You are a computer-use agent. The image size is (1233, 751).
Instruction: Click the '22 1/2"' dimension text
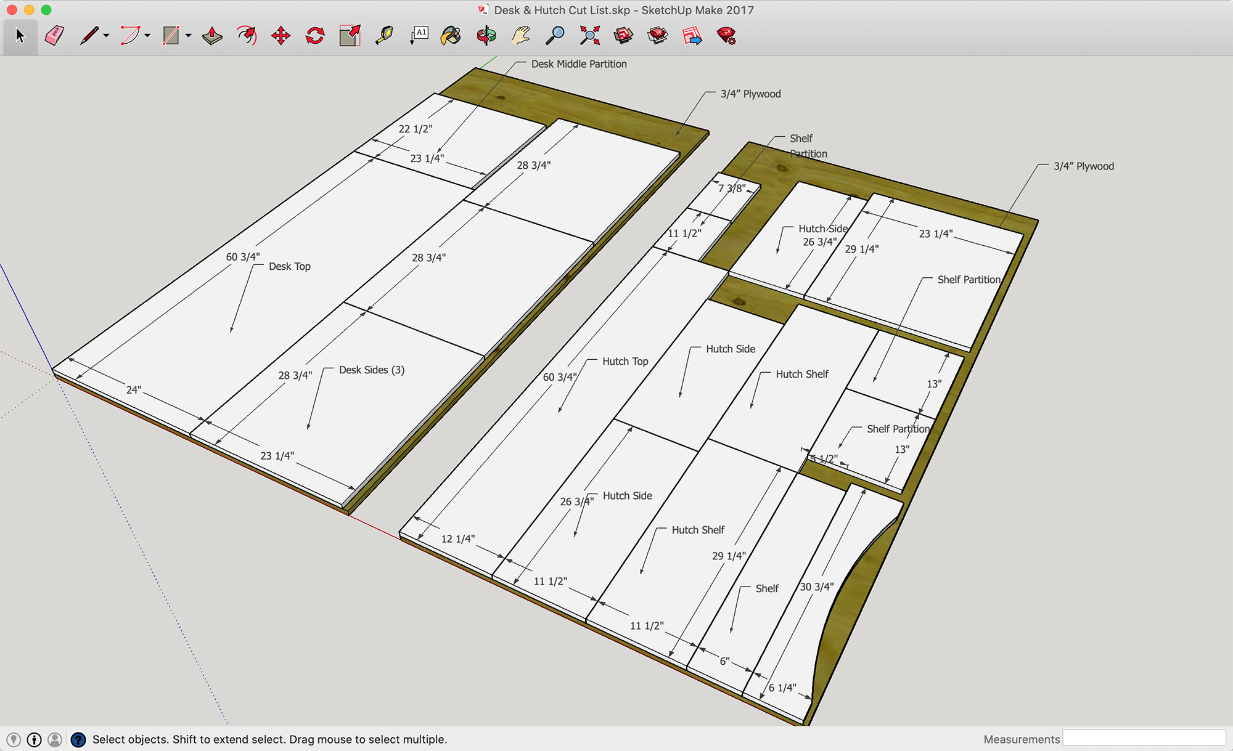click(x=416, y=129)
